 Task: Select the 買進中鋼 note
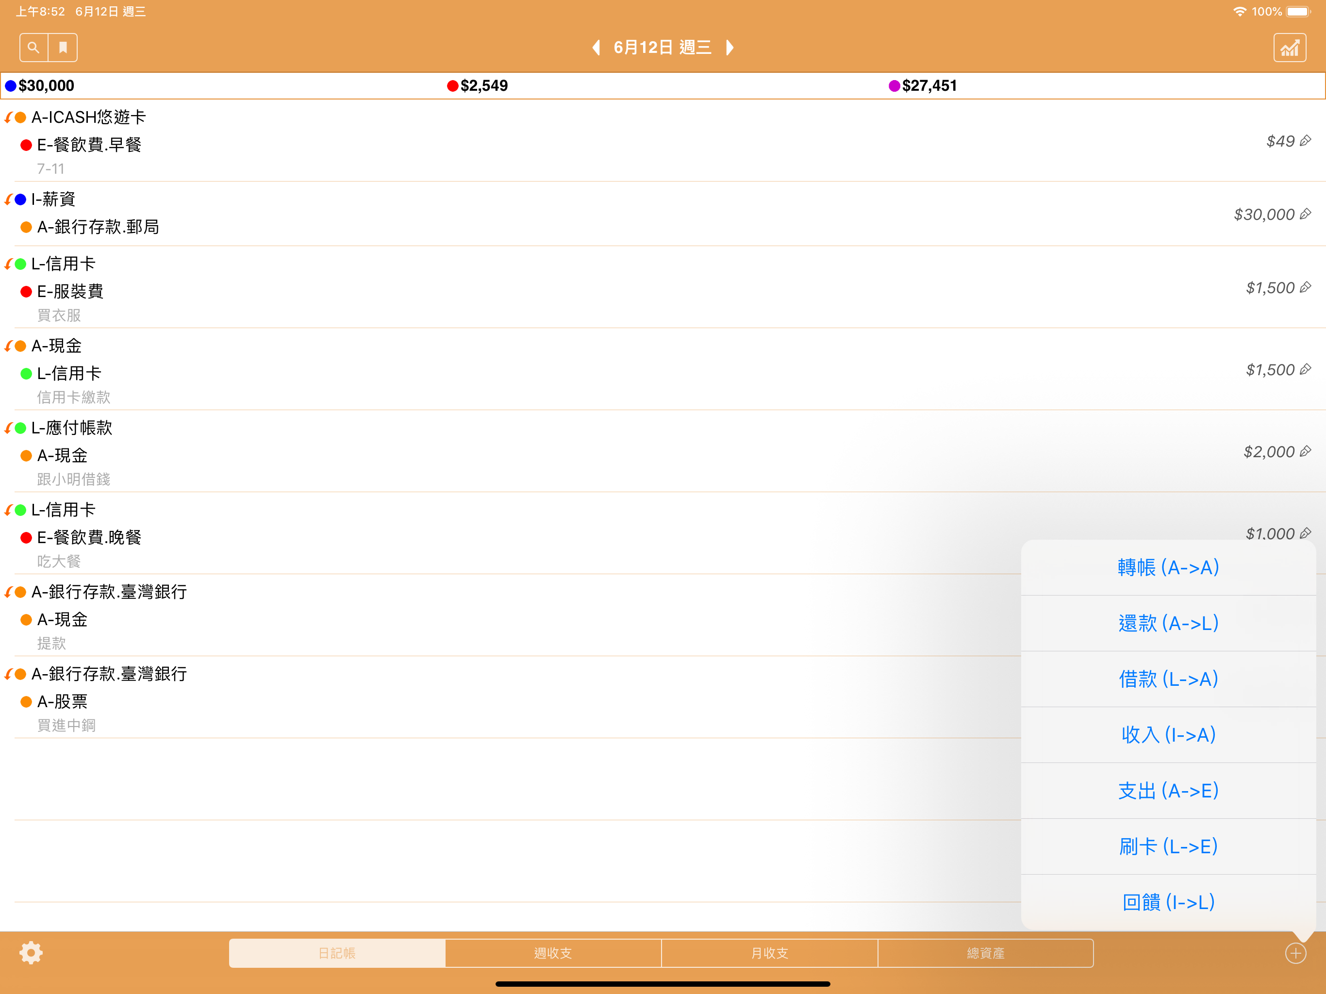coord(66,726)
